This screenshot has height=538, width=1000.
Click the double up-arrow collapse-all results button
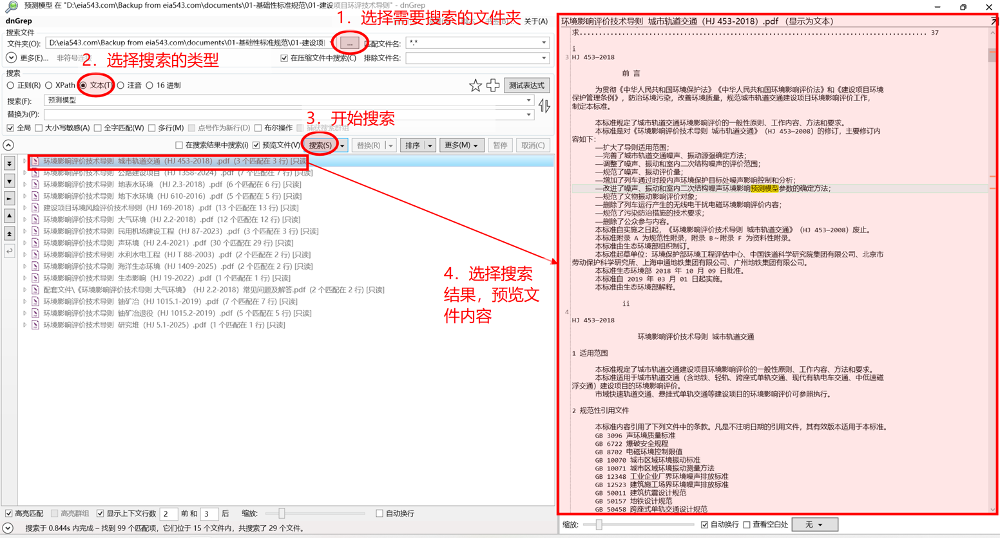point(9,234)
